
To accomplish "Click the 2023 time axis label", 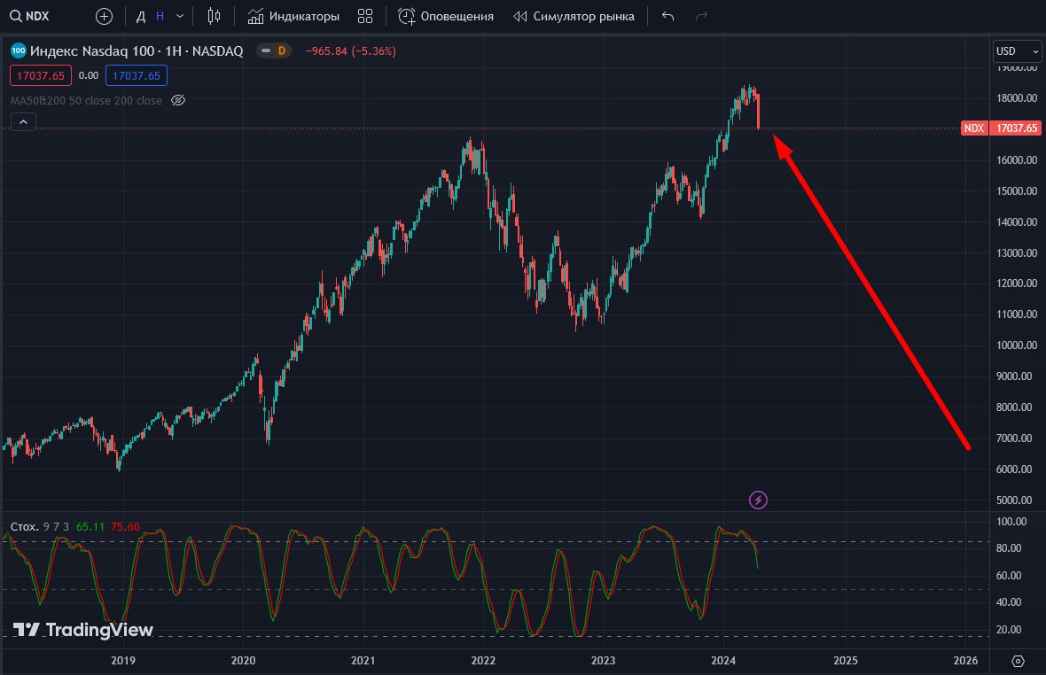I will click(603, 660).
